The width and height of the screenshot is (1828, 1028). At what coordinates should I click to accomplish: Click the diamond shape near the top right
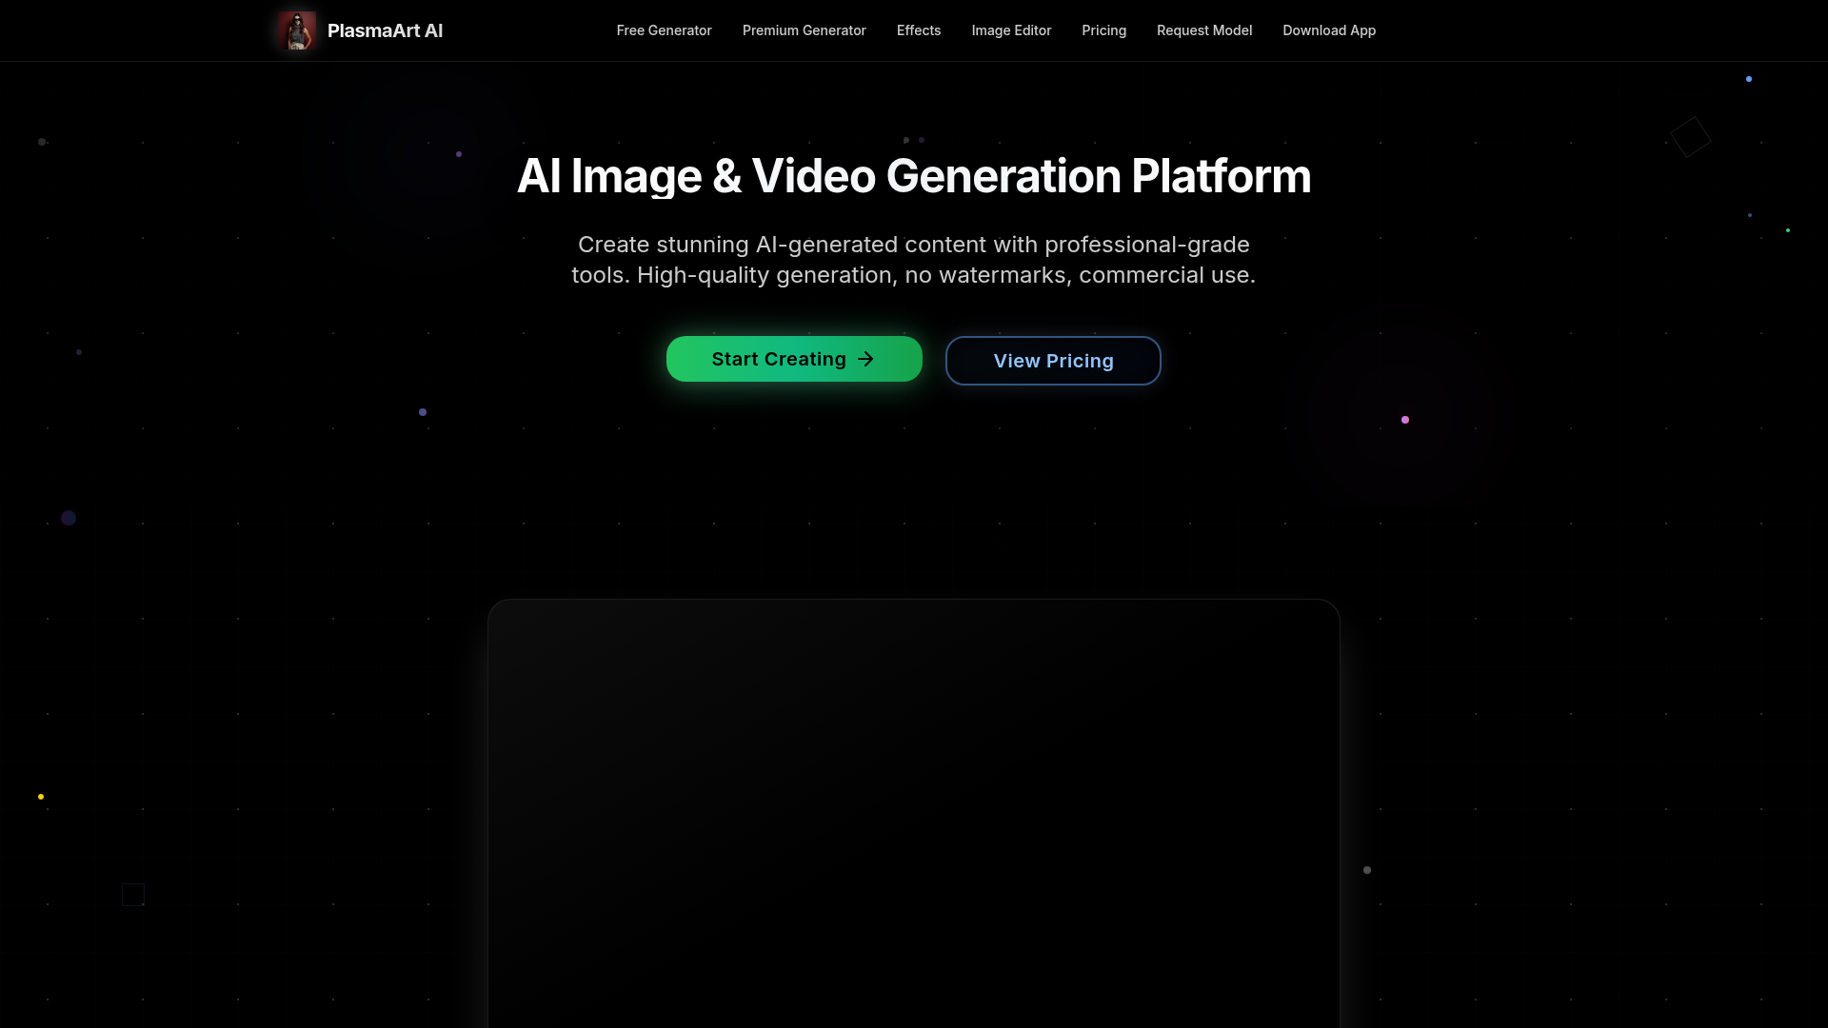[x=1691, y=136]
